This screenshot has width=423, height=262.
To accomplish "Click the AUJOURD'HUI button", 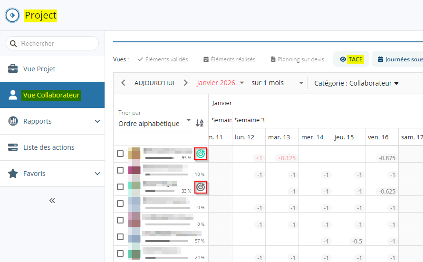I will click(154, 83).
